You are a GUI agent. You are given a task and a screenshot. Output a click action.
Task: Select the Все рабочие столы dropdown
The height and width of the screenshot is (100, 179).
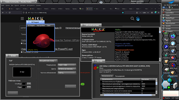[x=48, y=61]
